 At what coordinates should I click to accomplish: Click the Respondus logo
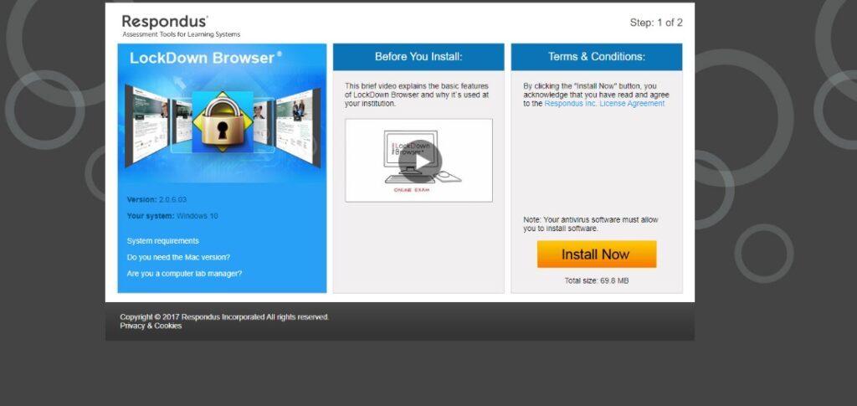[165, 22]
